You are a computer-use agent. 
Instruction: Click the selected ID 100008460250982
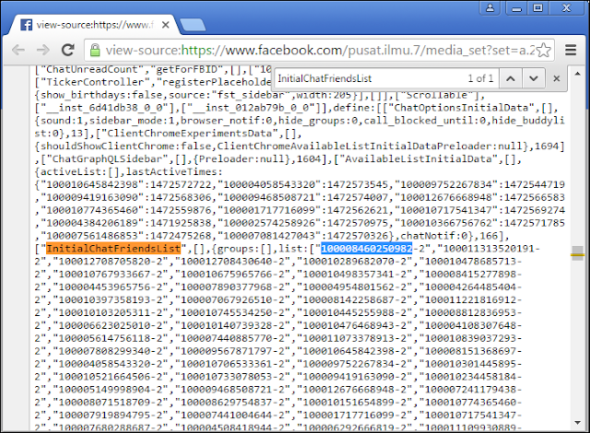(366, 249)
